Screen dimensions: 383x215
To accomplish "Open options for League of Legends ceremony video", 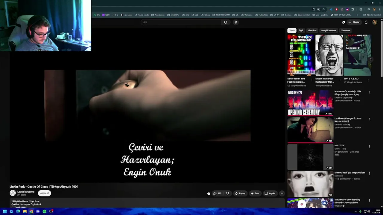I will click(370, 92).
